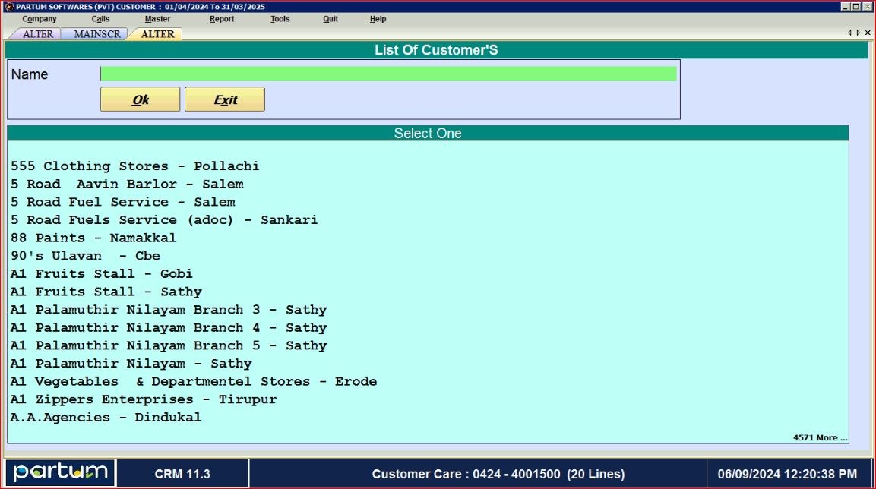Open the Master menu
876x489 pixels.
(x=157, y=19)
